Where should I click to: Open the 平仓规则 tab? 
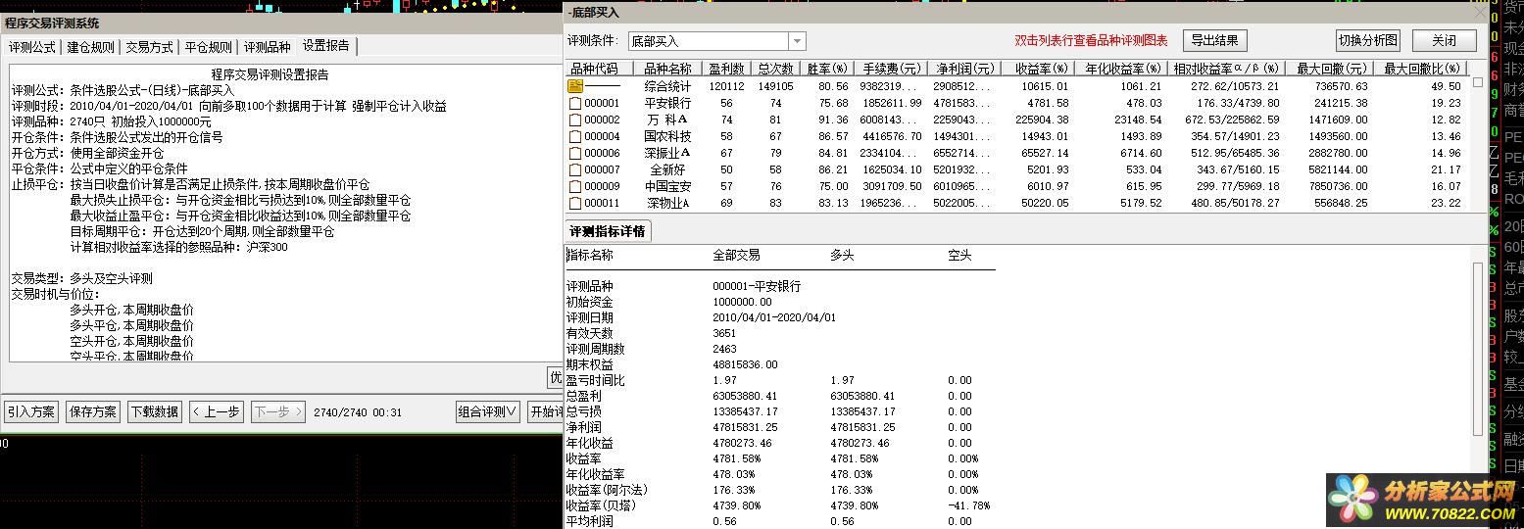click(x=209, y=47)
